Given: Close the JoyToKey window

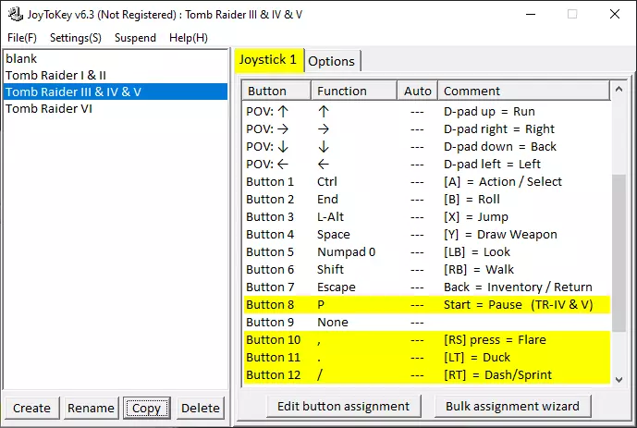Looking at the screenshot, I should [x=615, y=14].
